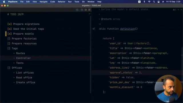Screen dimensions: 183x103
Task: Click third Markdown view-mode icon in TODO.md toolbar
Action: (86, 10)
